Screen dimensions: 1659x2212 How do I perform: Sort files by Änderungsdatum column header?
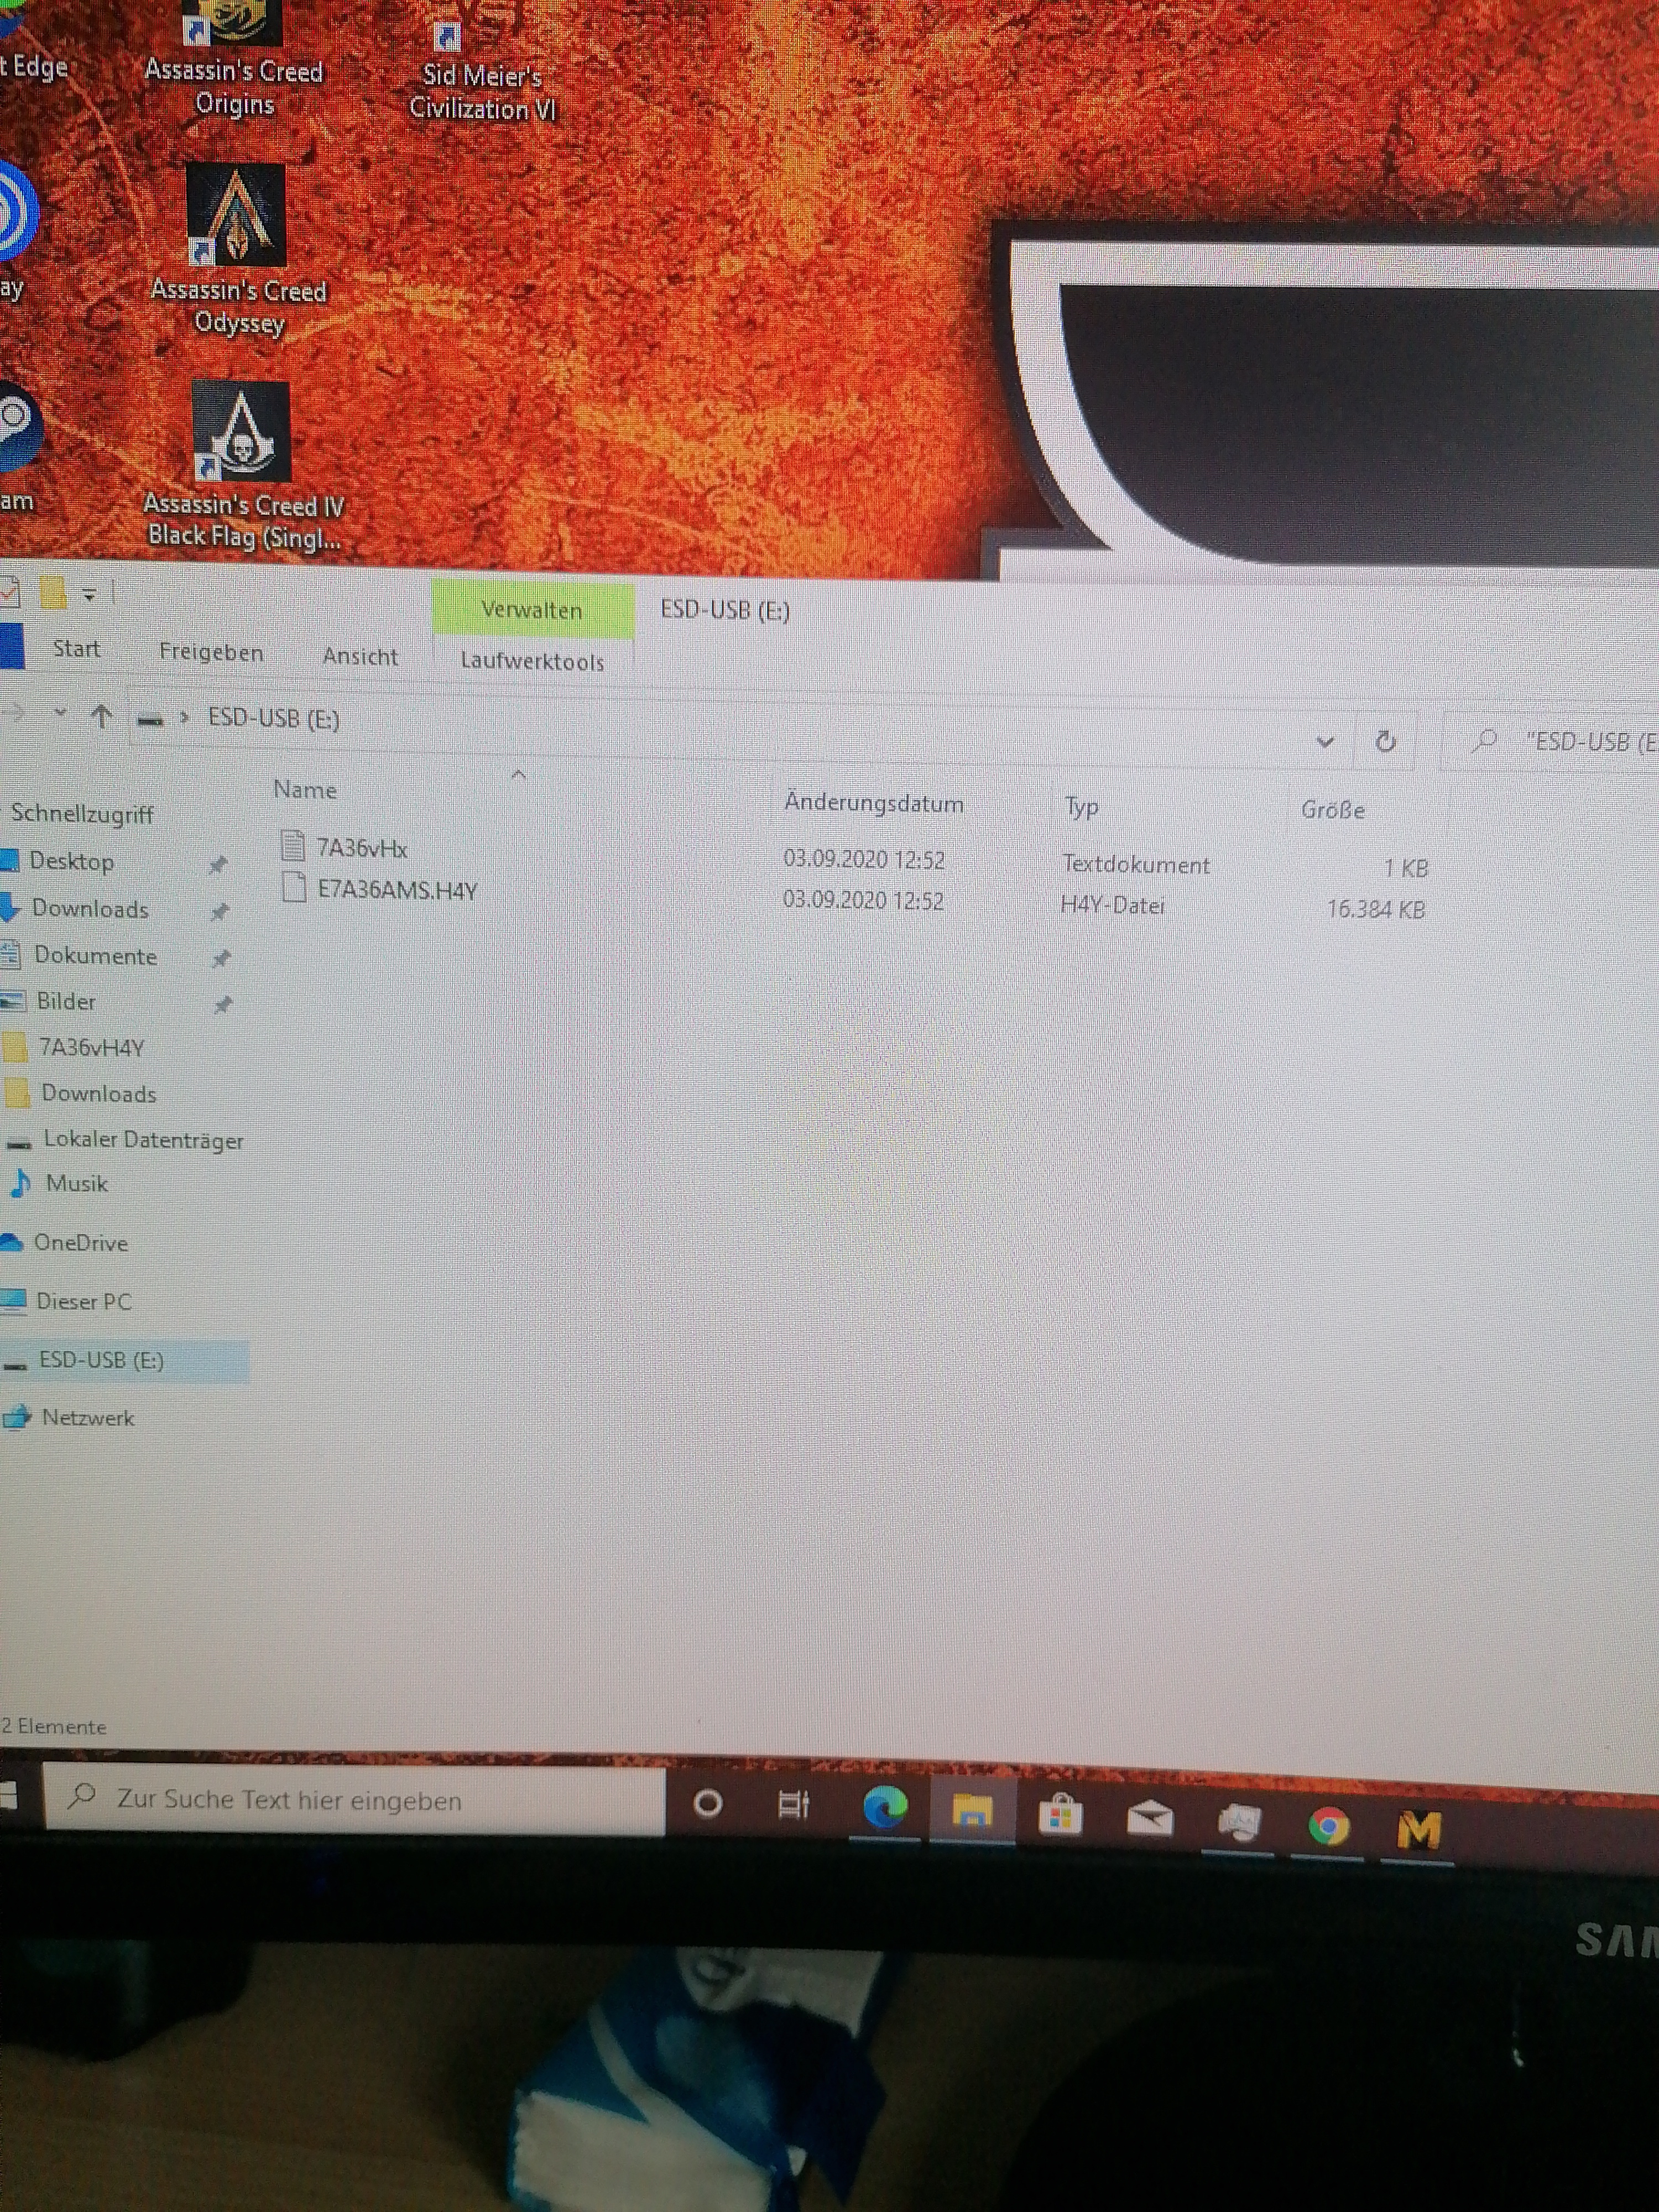click(x=873, y=803)
